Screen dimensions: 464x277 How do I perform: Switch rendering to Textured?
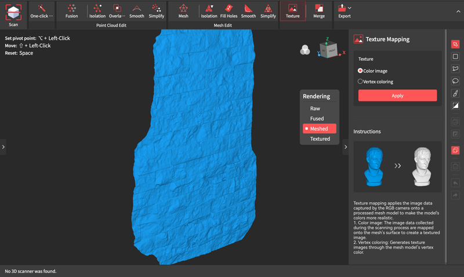pyautogui.click(x=320, y=138)
